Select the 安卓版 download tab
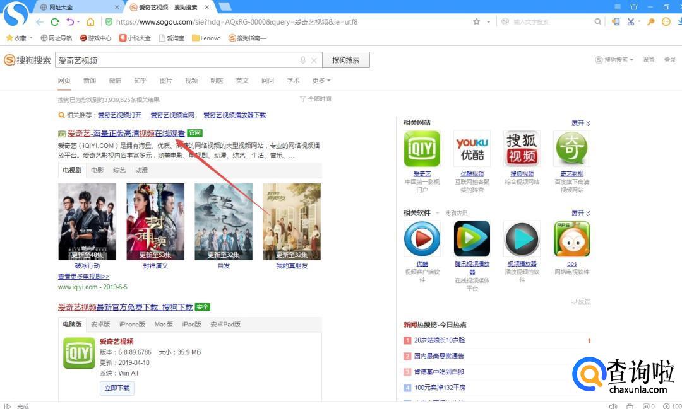 (x=100, y=325)
